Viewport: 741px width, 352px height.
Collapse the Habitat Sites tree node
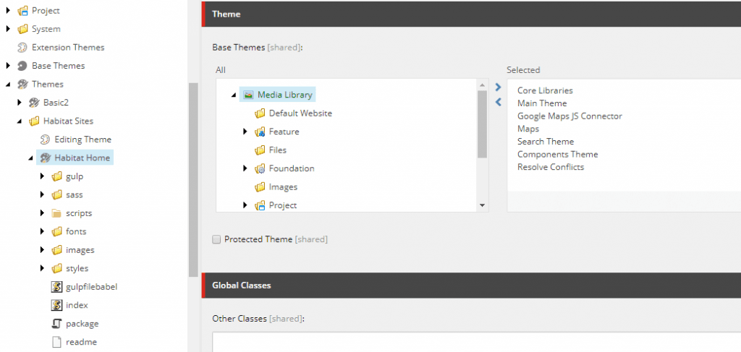(x=20, y=121)
